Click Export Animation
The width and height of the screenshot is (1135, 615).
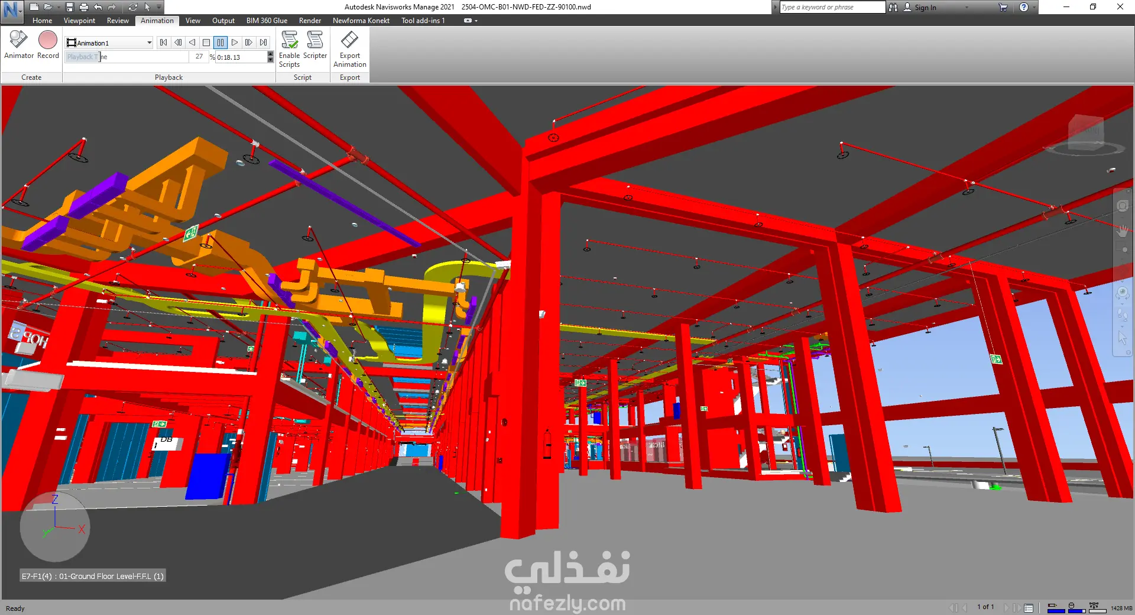(x=350, y=50)
